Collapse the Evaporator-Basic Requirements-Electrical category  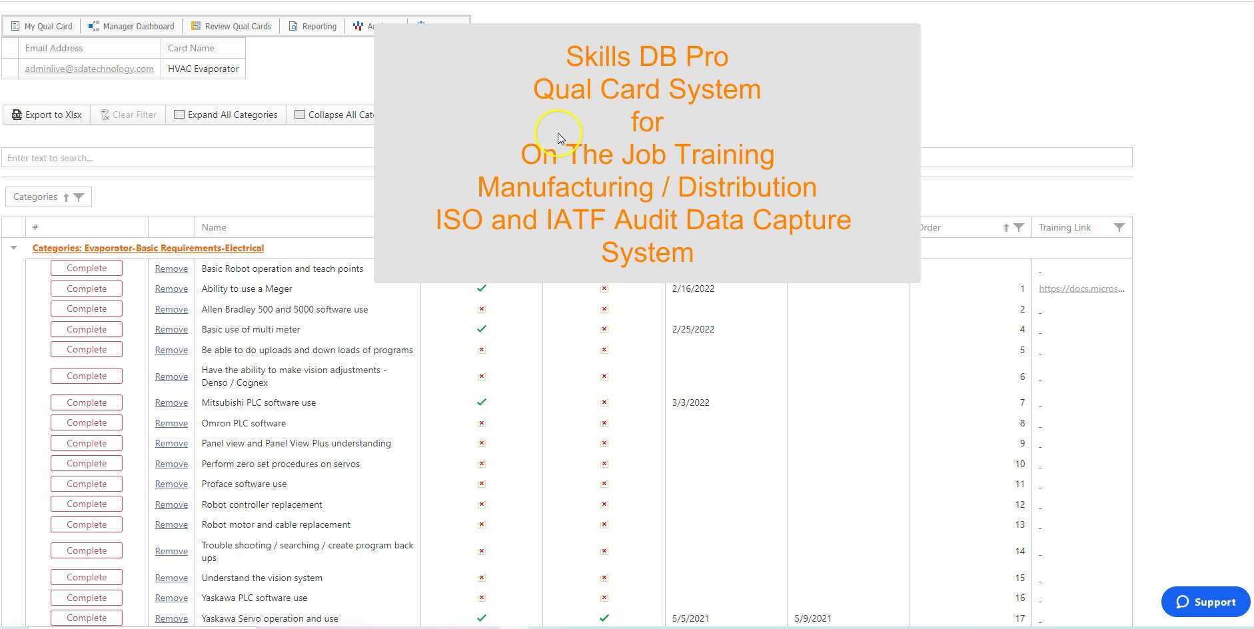(14, 247)
